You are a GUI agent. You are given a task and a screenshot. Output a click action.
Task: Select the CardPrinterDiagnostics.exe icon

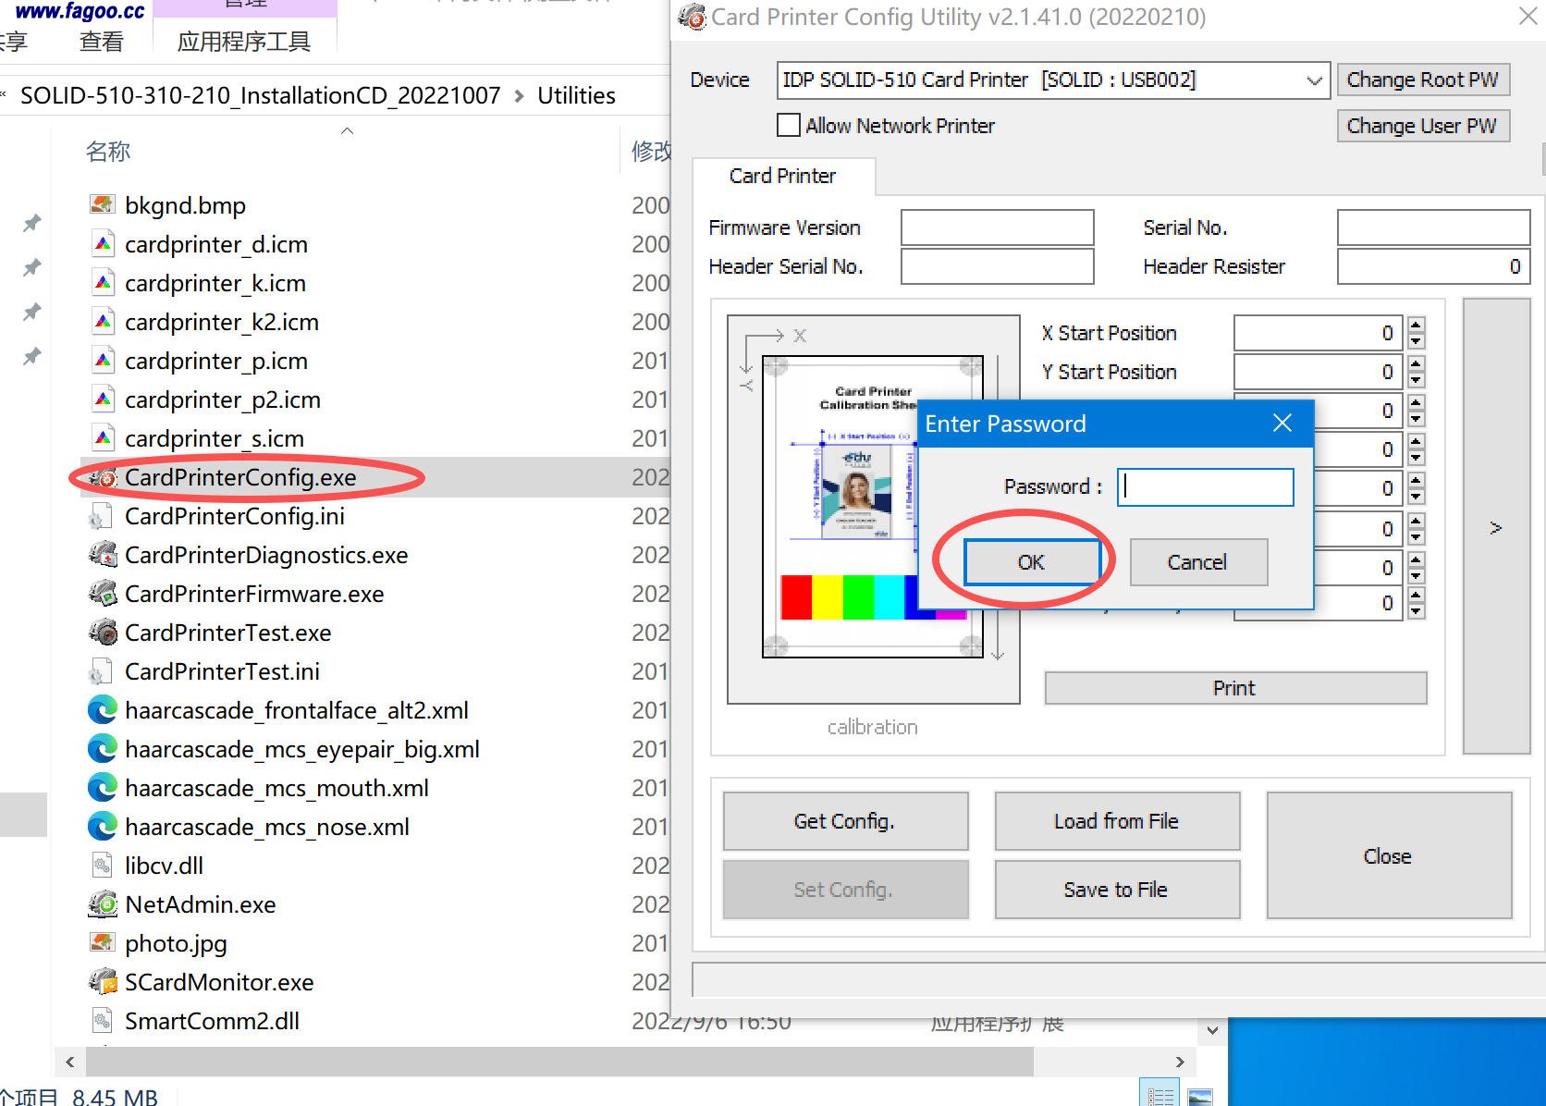(103, 556)
